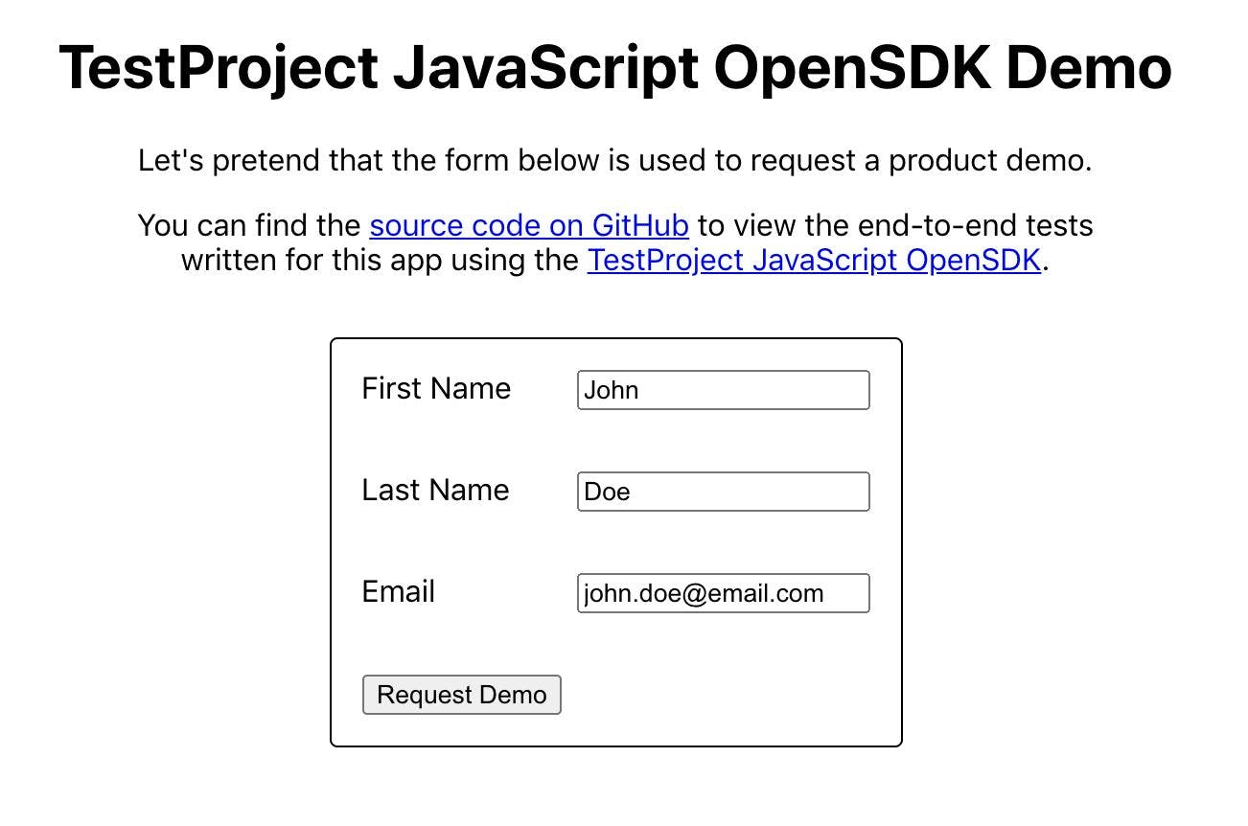Open the source code on GitHub link

pyautogui.click(x=529, y=225)
